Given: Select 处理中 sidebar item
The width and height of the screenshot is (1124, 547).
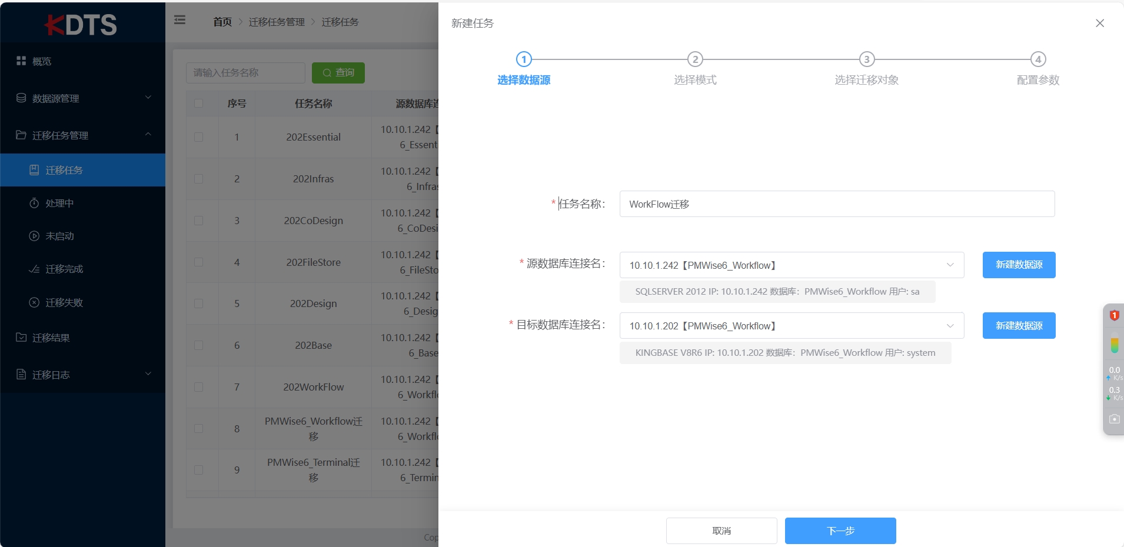Looking at the screenshot, I should (82, 203).
